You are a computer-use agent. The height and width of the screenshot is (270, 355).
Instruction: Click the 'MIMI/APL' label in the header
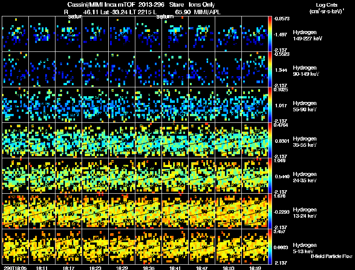click(x=207, y=12)
